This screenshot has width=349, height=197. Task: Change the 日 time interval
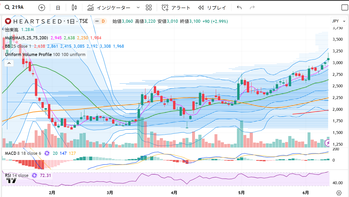pos(58,8)
